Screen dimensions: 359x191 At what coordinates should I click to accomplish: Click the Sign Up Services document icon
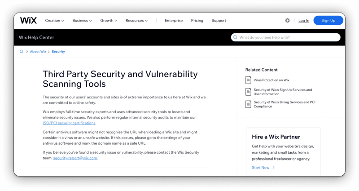coord(248,92)
